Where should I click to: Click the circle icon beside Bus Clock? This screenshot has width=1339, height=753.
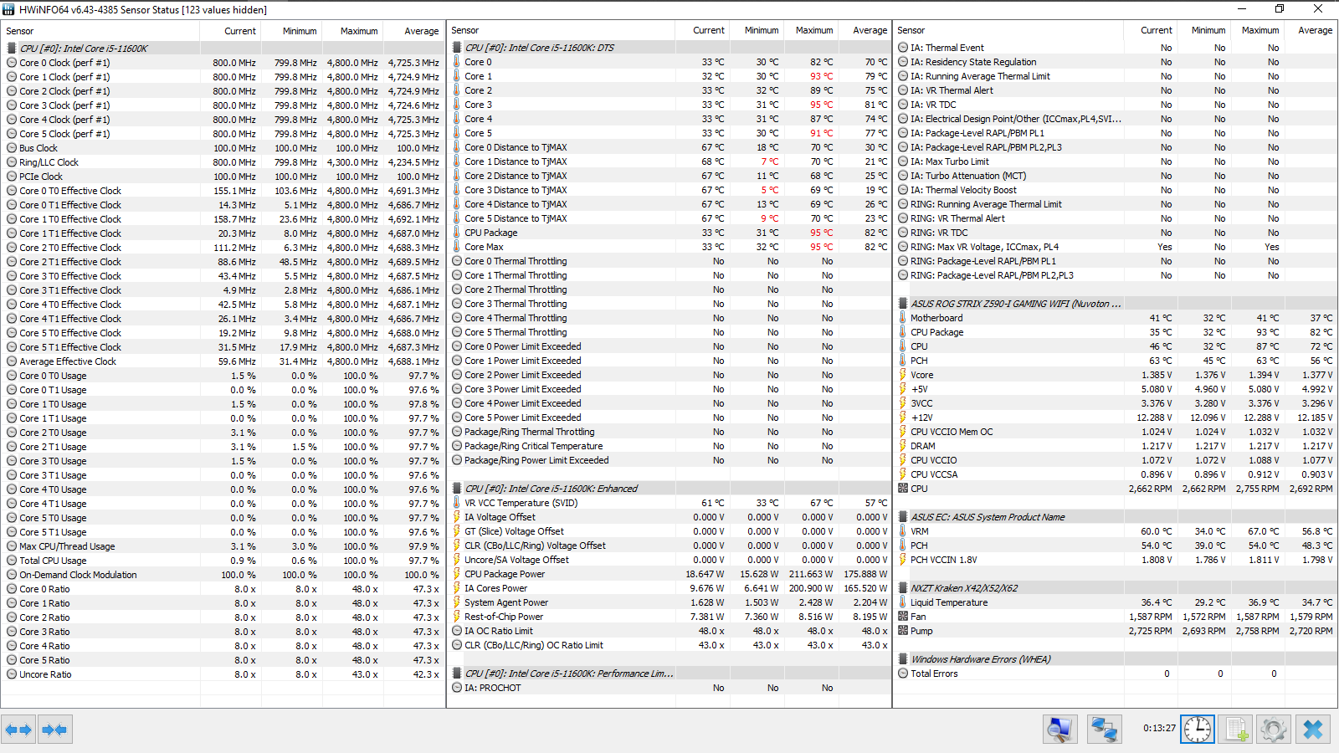click(x=12, y=148)
